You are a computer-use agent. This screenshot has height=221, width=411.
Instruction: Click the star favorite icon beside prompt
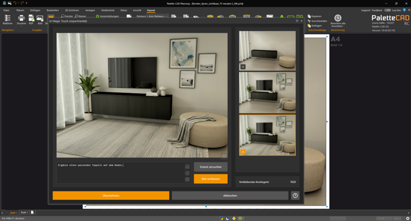187,173
